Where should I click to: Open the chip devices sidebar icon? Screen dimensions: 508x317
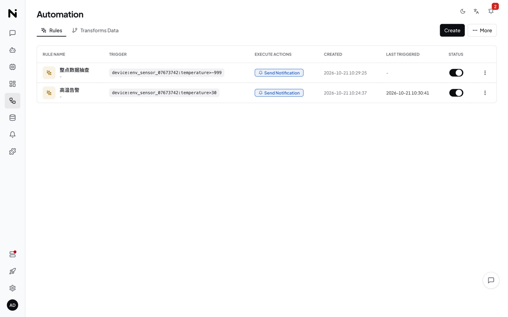coord(12,67)
